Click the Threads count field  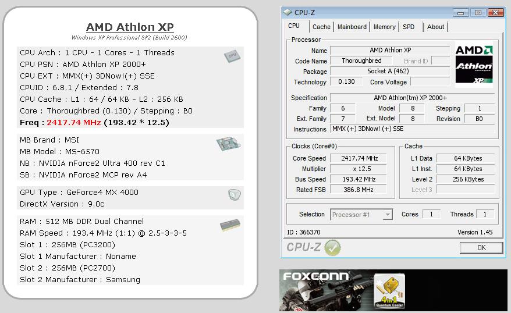485,214
